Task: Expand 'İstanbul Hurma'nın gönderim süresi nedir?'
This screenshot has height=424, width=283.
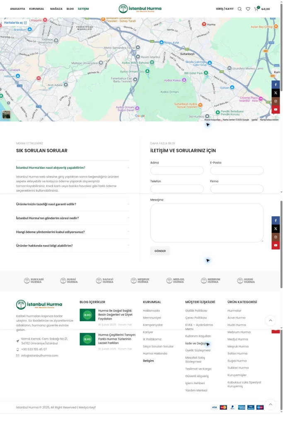Action: (73, 218)
